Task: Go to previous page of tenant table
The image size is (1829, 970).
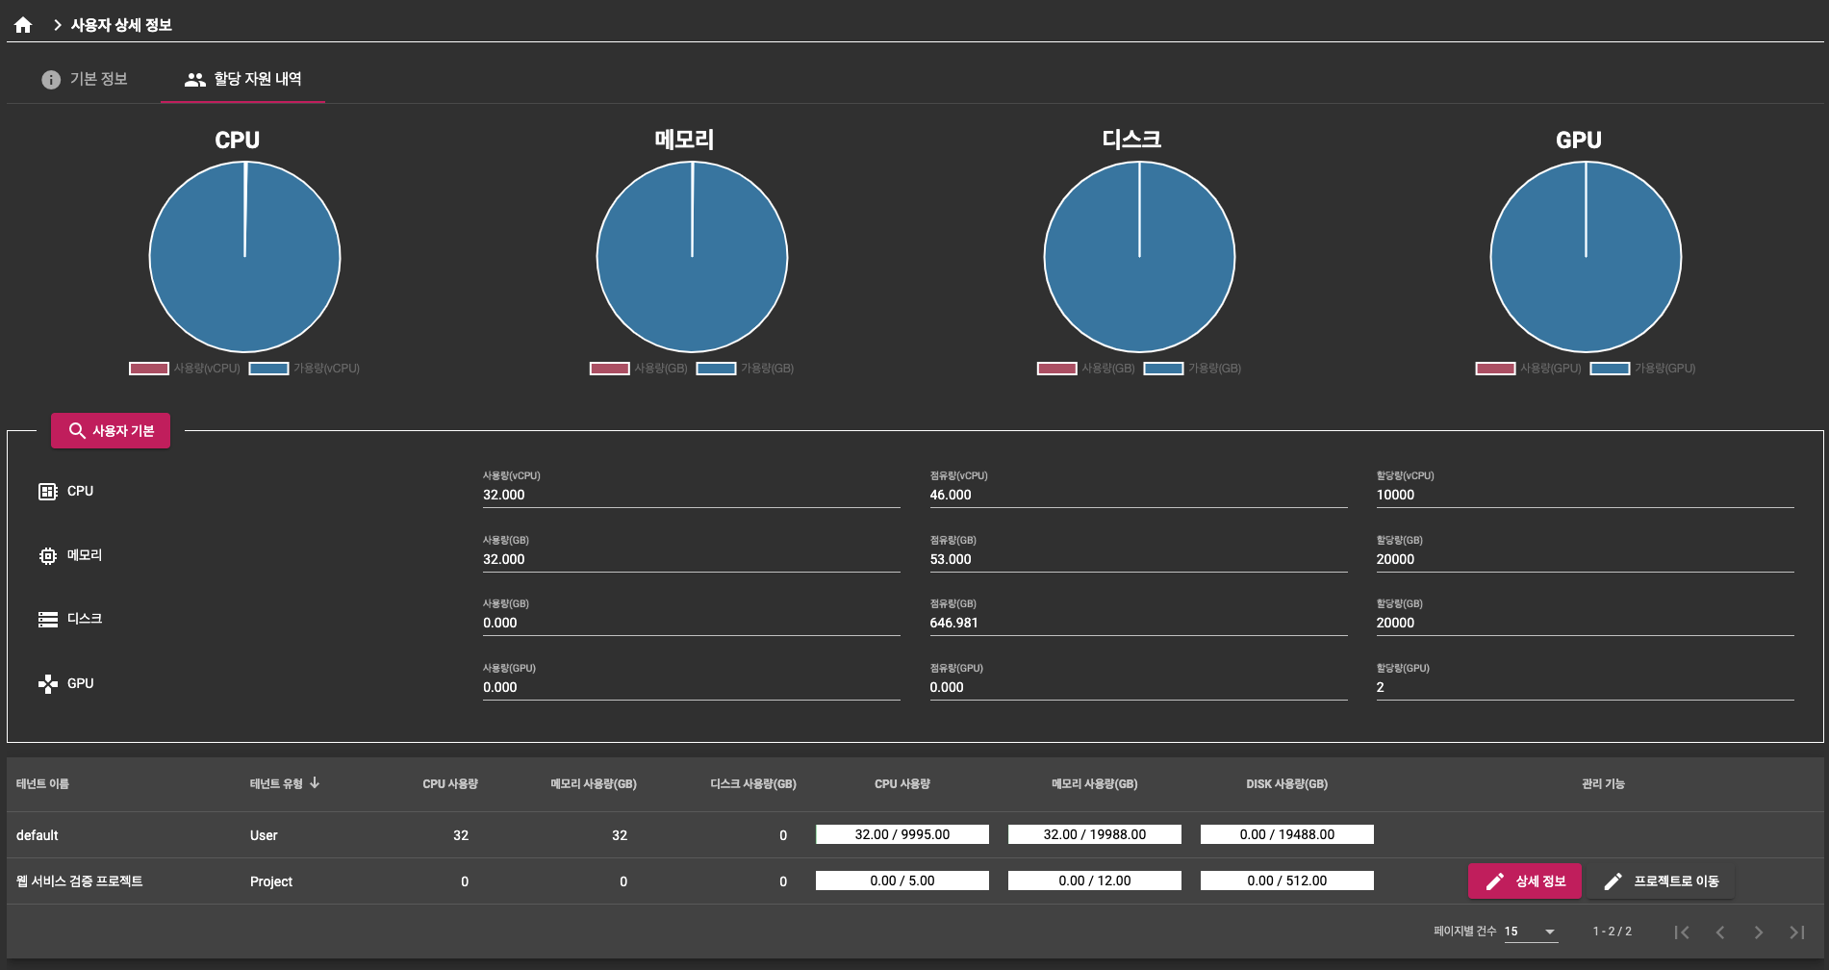Action: click(x=1719, y=932)
